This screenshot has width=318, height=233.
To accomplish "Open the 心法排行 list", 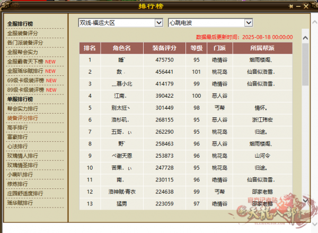I will [x=17, y=146].
